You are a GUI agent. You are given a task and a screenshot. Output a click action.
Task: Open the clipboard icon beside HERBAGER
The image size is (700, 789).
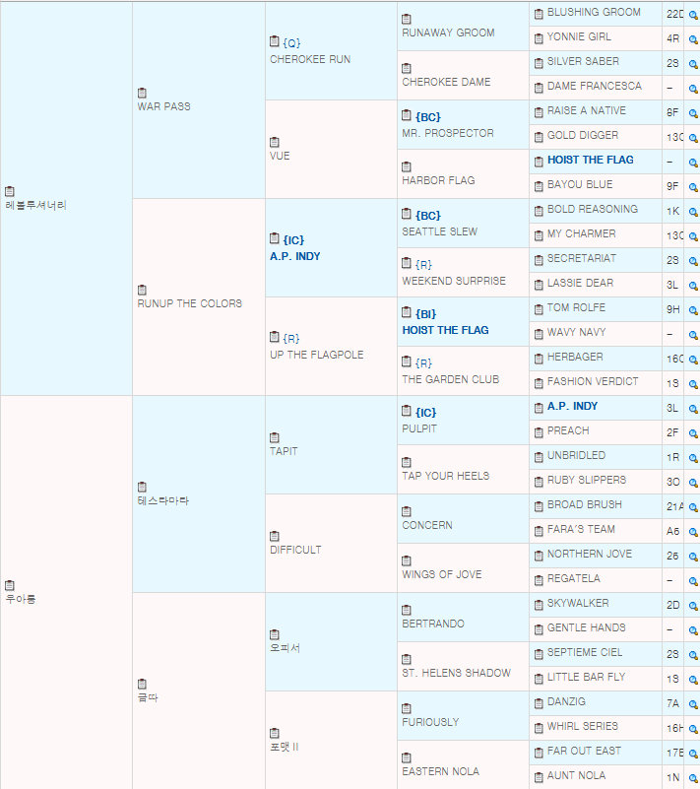click(539, 359)
